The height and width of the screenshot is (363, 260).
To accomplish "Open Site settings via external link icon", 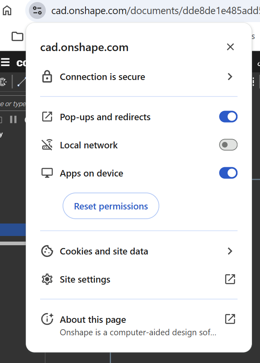I will (x=230, y=279).
